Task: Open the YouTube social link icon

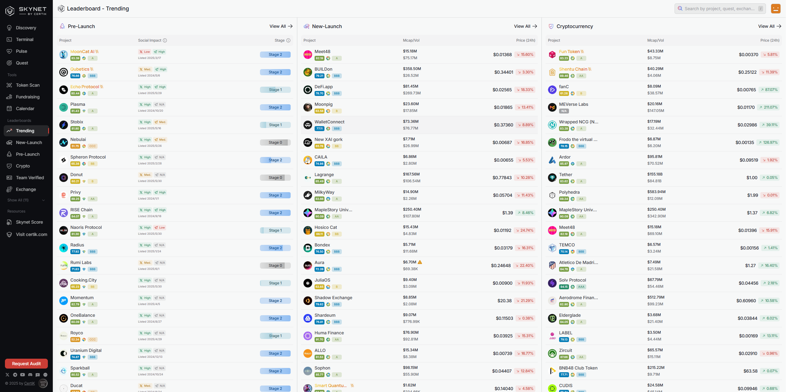Action: 23,375
